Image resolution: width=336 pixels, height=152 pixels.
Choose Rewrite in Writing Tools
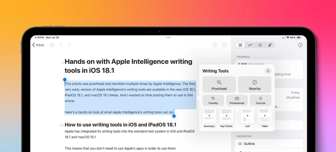click(255, 85)
